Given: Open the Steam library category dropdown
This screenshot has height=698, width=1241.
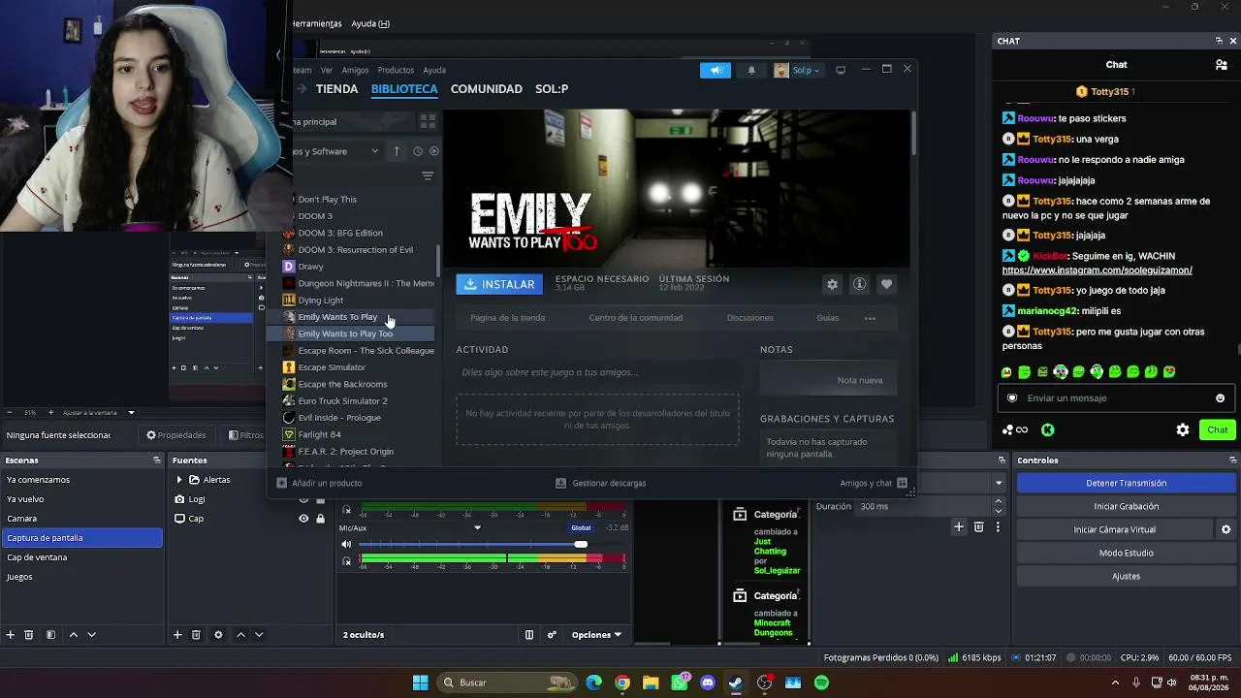Looking at the screenshot, I should tap(374, 151).
